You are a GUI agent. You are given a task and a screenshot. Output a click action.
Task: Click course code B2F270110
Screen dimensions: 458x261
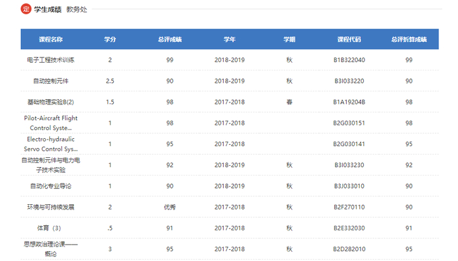pos(349,207)
